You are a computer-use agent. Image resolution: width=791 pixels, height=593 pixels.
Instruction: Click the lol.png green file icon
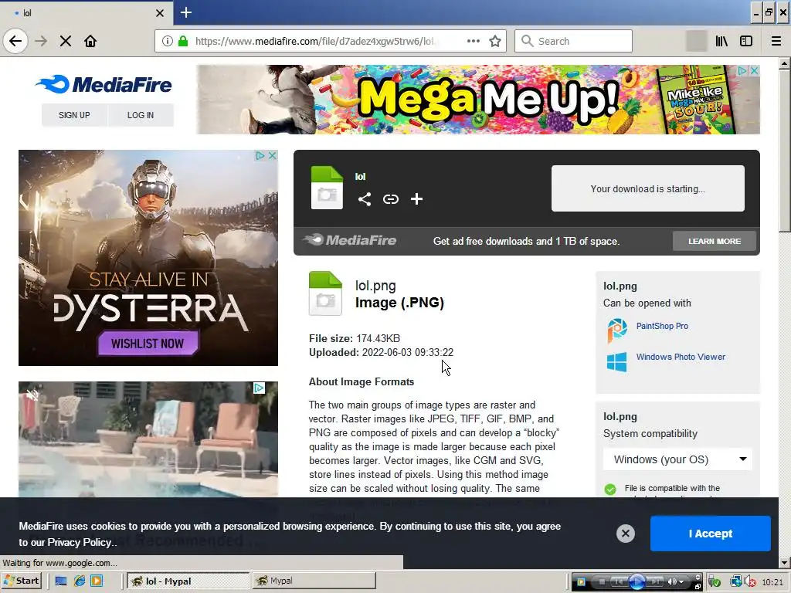click(325, 293)
